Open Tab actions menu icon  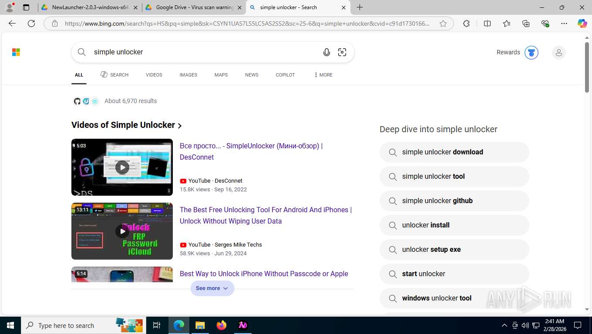click(x=26, y=7)
